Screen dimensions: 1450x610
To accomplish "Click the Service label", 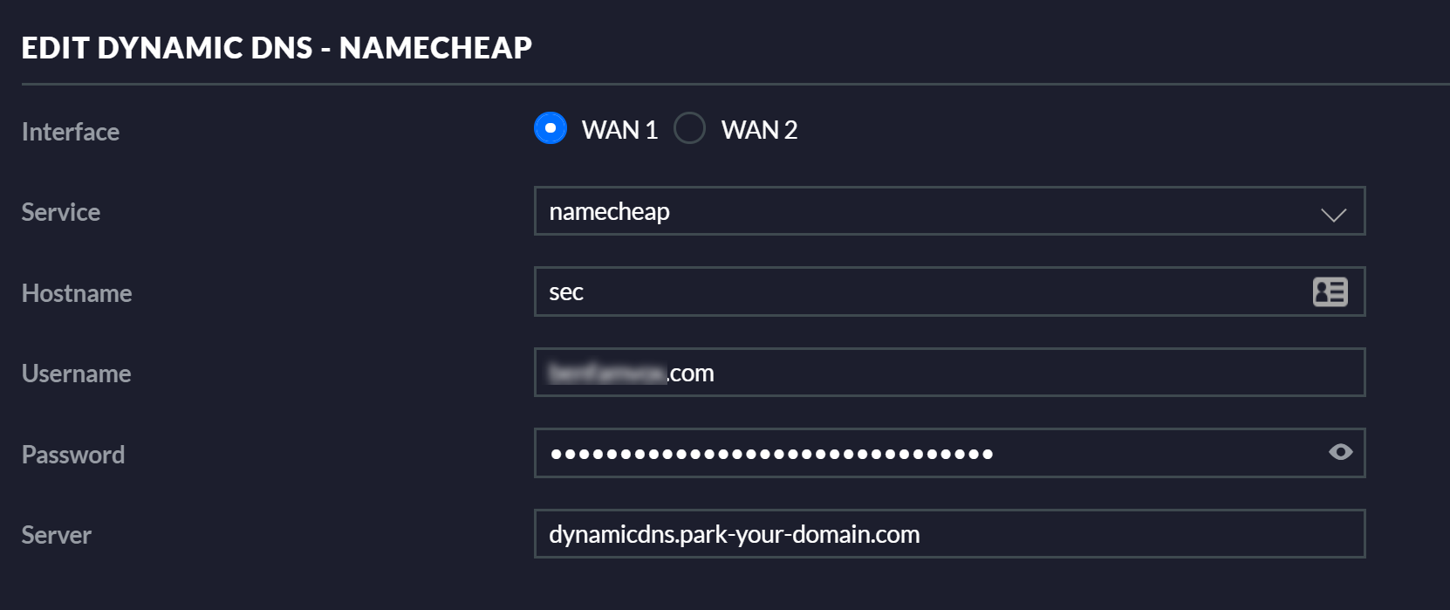I will pos(61,212).
